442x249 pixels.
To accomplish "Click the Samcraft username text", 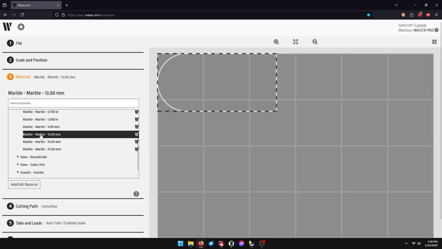I will click(x=405, y=25).
